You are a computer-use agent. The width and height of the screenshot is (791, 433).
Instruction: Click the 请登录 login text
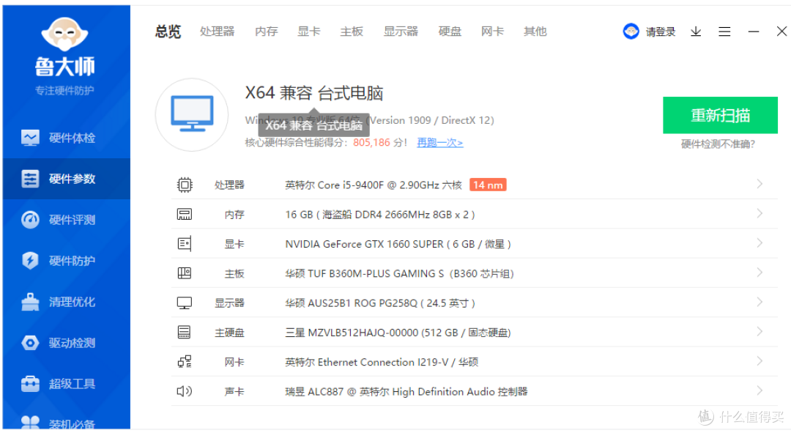point(661,32)
